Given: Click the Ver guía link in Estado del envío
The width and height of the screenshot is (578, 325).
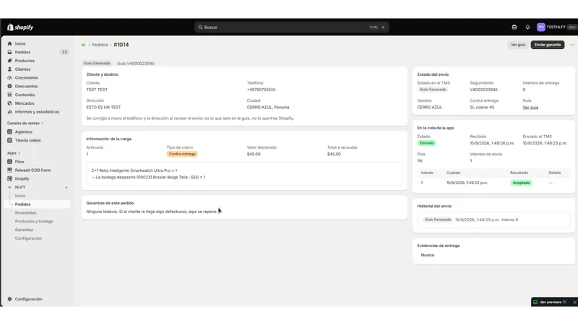Looking at the screenshot, I should (x=530, y=107).
